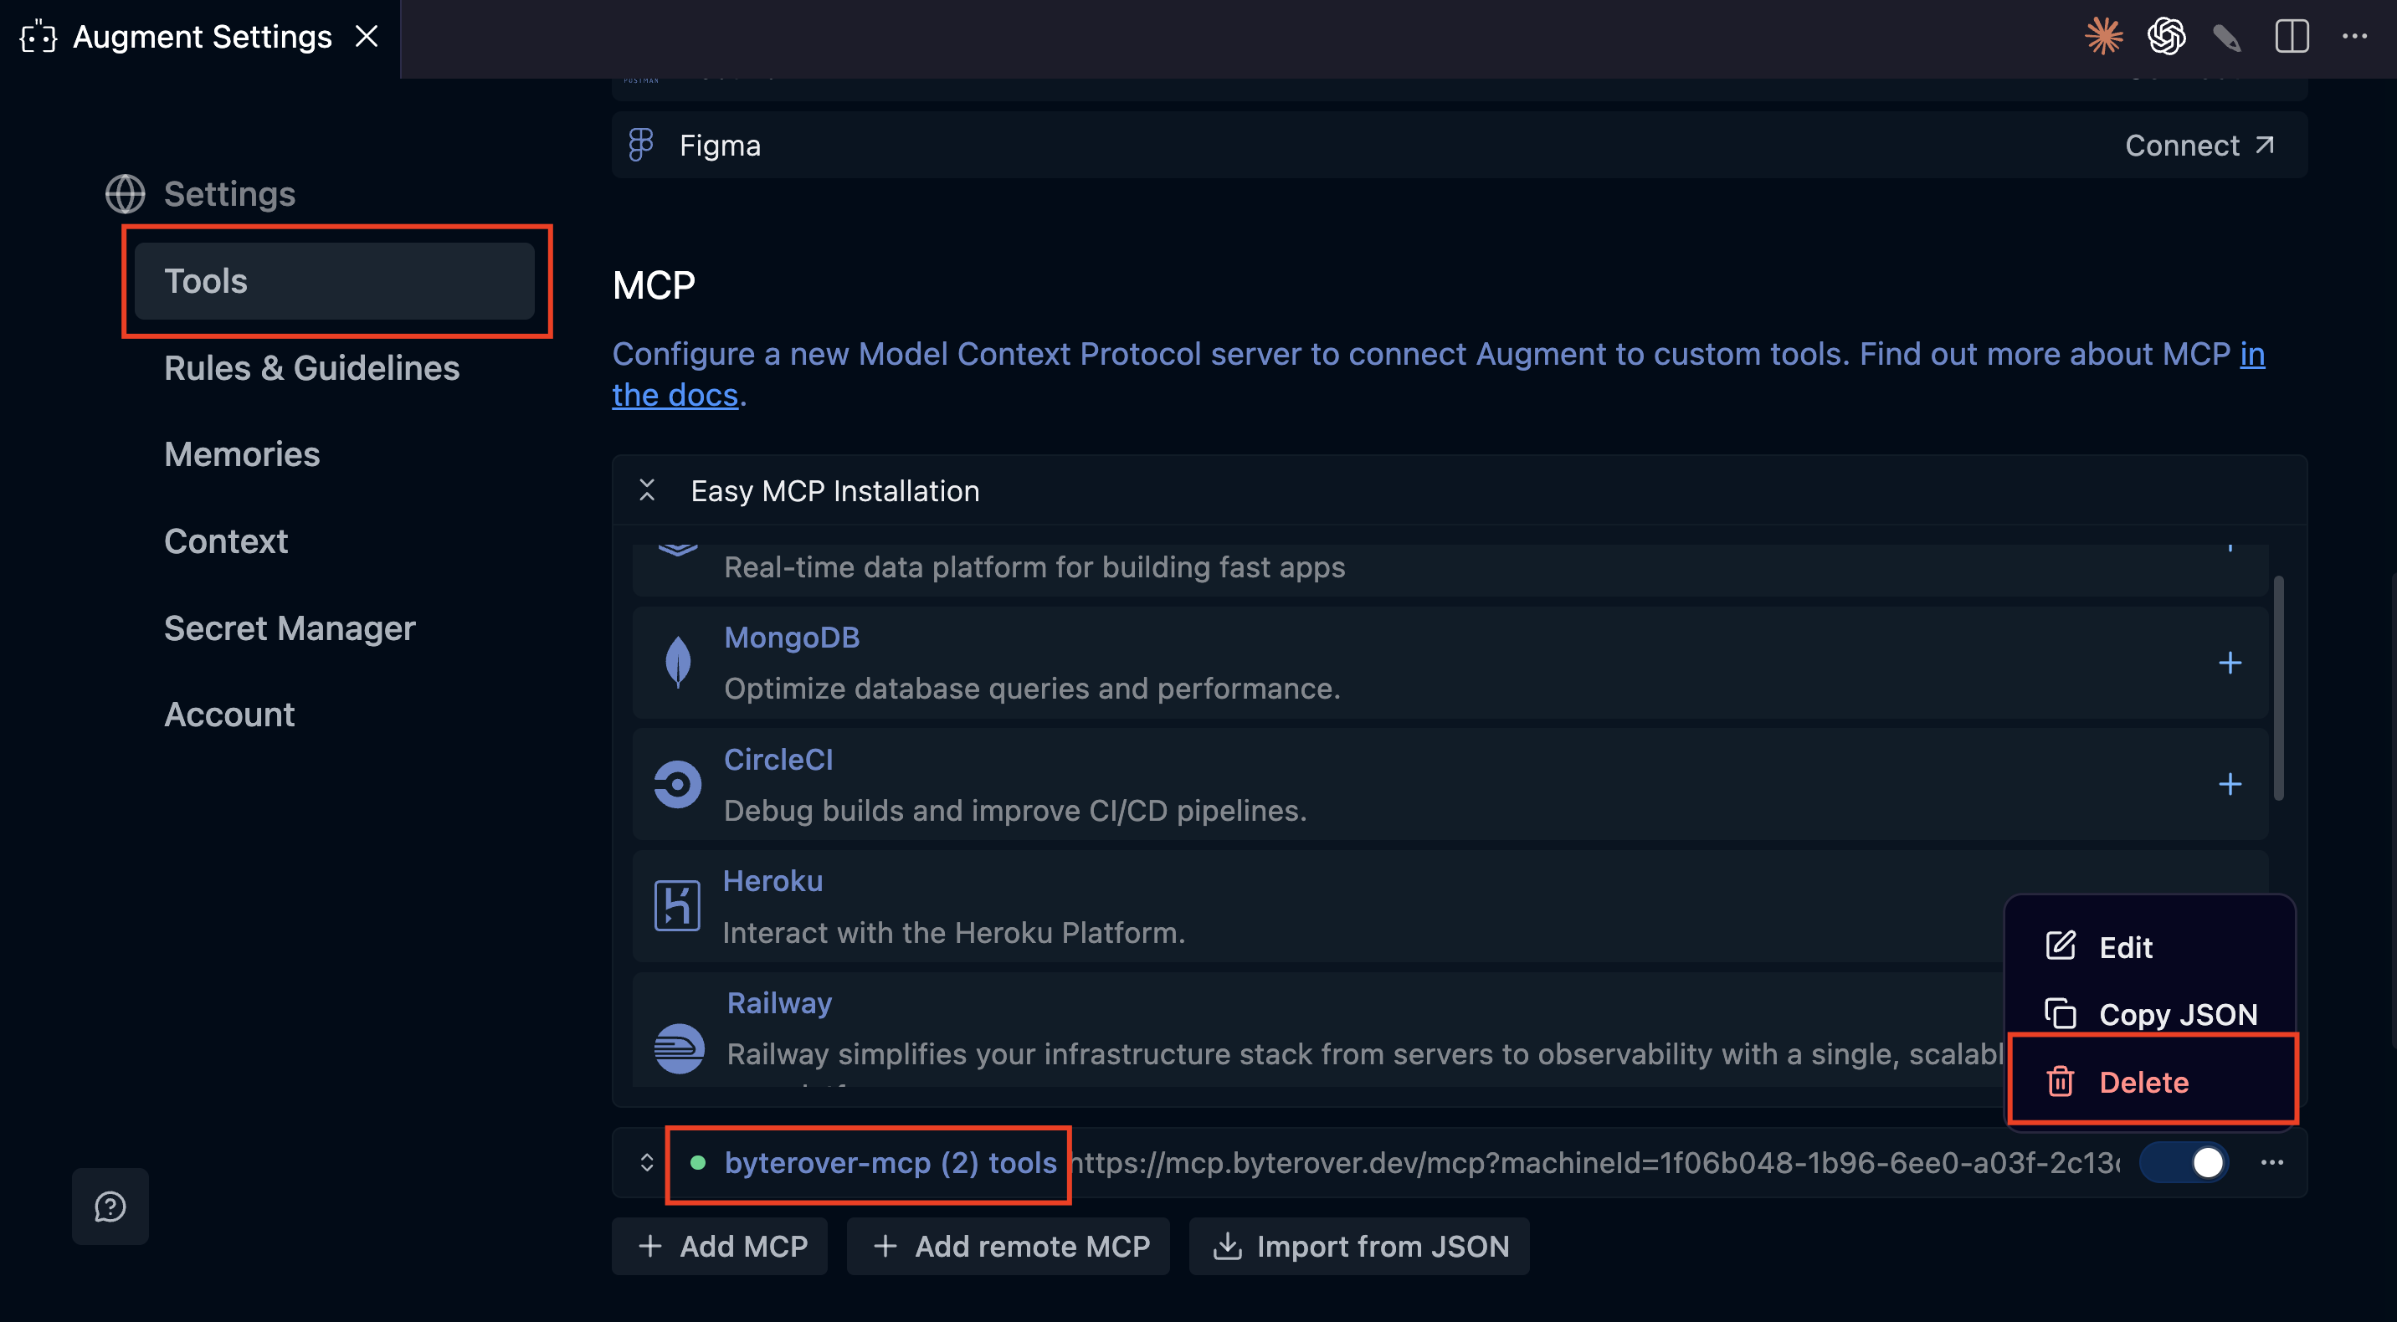Click the Add MCP button
The image size is (2397, 1322).
click(719, 1246)
